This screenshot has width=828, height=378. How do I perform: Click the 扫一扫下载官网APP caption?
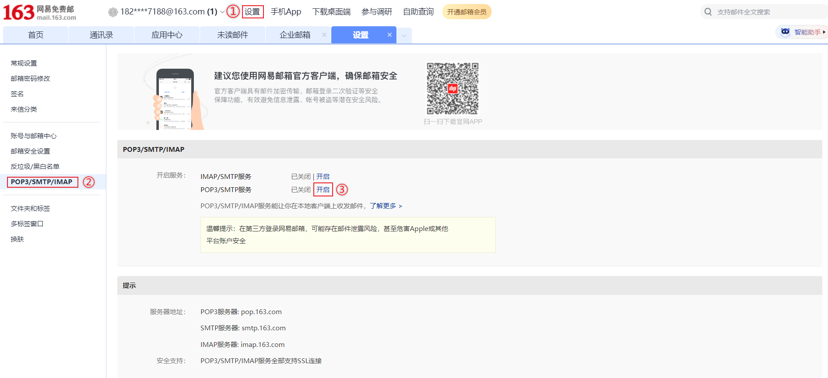(453, 122)
